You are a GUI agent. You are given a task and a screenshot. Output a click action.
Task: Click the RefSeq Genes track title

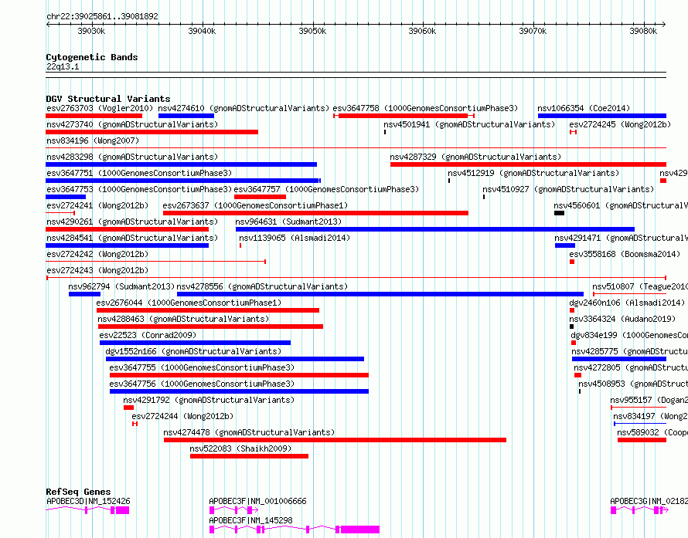point(78,492)
